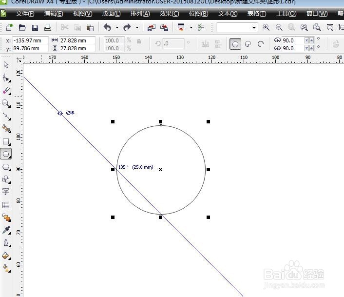Open the 位图(B) menu
This screenshot has width=344, height=297.
point(198,14)
